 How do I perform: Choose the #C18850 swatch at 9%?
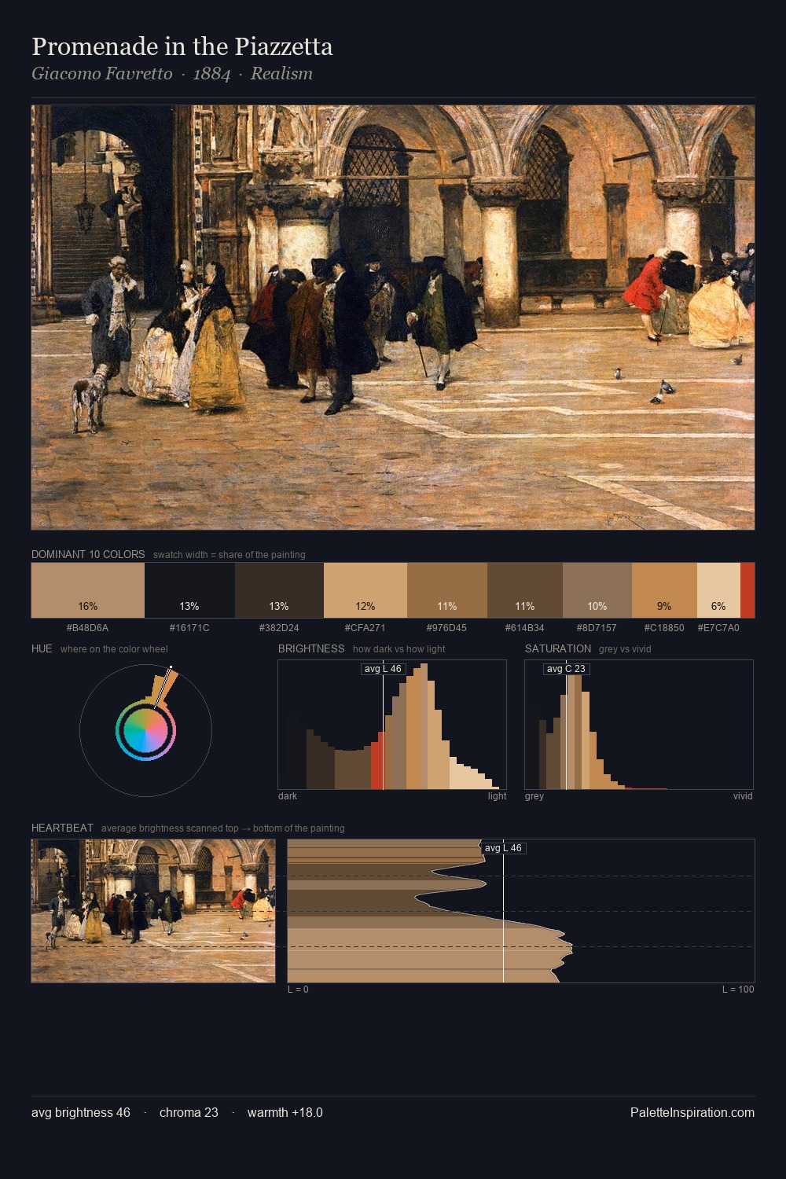(x=664, y=590)
